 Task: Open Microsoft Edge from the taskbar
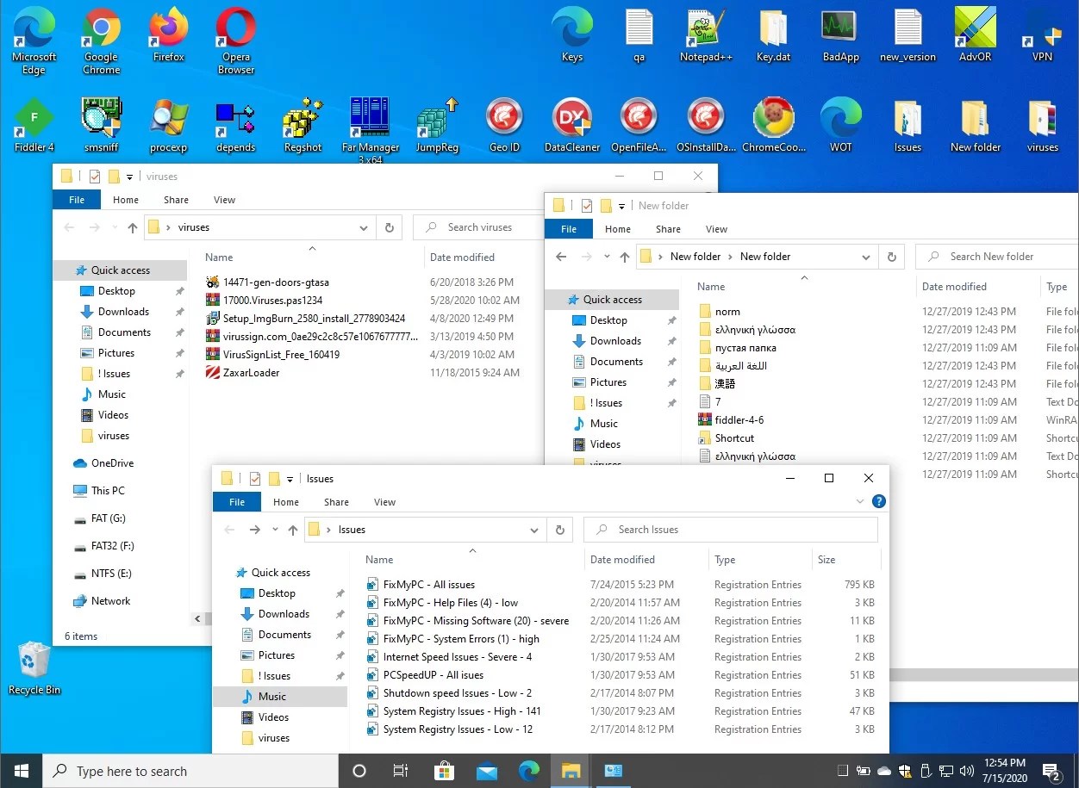pos(529,771)
